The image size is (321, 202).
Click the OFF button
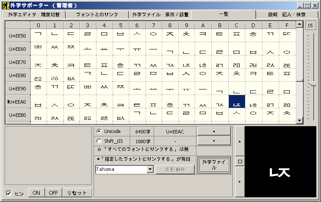click(x=53, y=193)
